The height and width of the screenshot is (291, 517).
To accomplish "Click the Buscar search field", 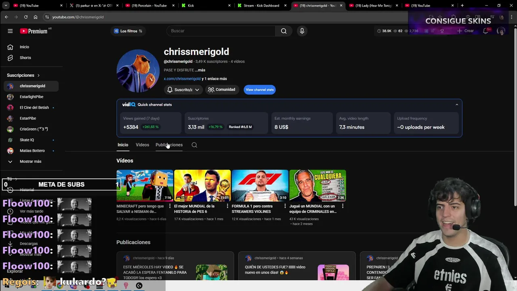I will 221,31.
